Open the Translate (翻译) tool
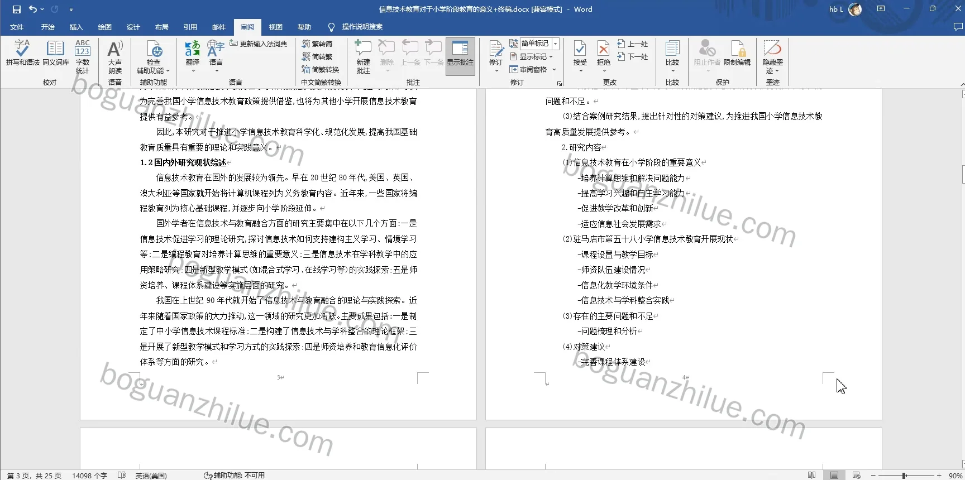Screen dimensions: 965x480 (193, 56)
